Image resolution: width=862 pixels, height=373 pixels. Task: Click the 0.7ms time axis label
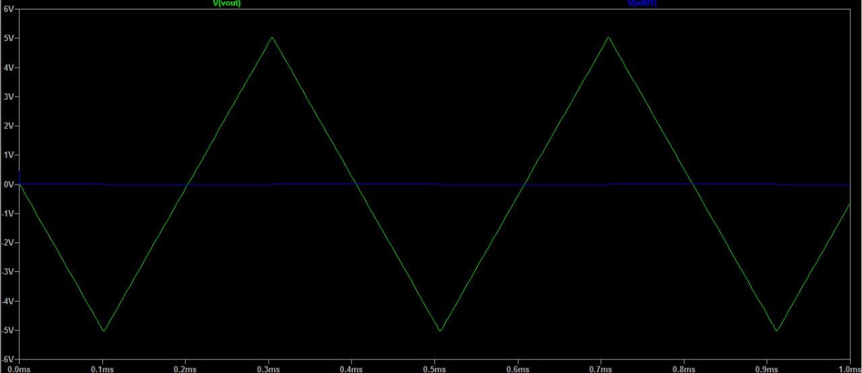click(x=601, y=369)
